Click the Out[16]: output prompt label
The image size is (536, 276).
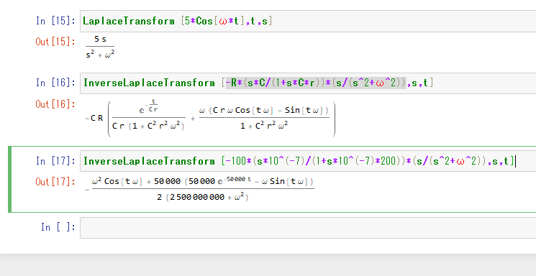[x=55, y=104]
